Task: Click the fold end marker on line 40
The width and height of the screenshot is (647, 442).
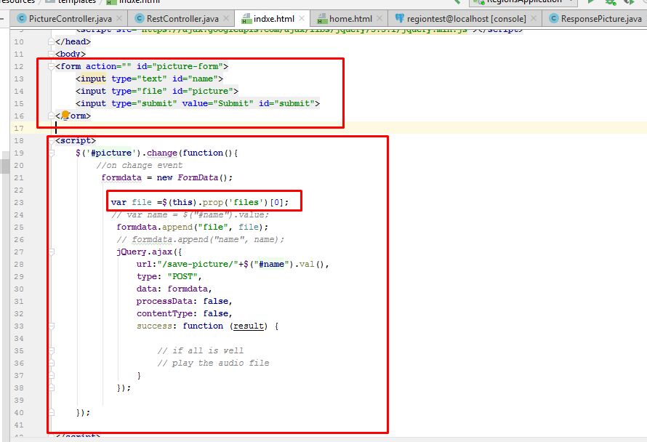Action: pos(51,413)
